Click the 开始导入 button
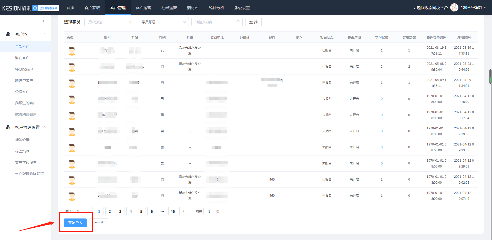 click(75, 223)
